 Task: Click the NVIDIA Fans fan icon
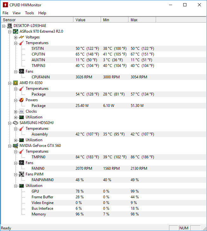point(22,163)
